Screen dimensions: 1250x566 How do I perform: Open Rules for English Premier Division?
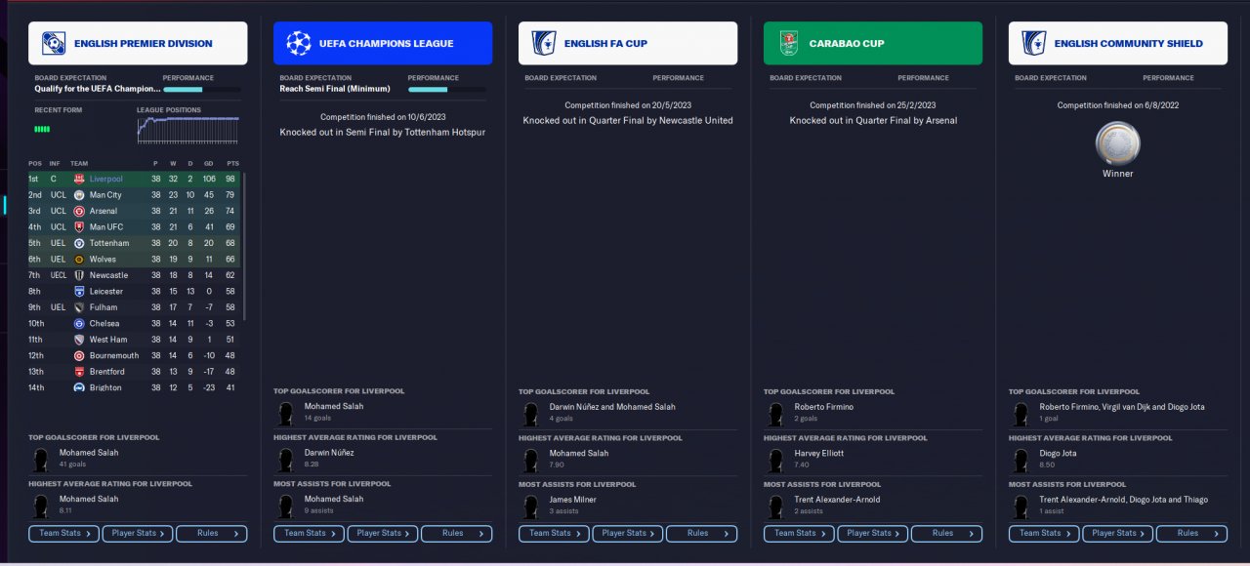tap(212, 534)
